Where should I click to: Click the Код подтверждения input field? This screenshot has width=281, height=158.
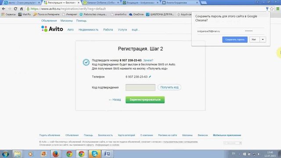[x=140, y=87]
